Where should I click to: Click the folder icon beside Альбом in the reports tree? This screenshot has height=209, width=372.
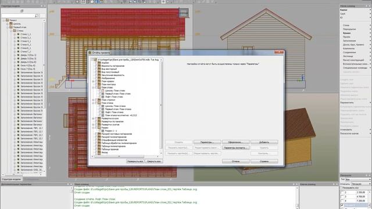click(99, 63)
